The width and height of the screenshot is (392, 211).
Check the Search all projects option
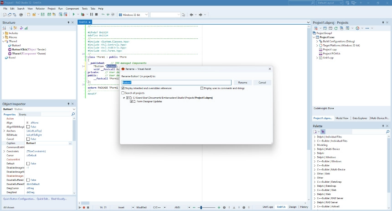(x=124, y=93)
